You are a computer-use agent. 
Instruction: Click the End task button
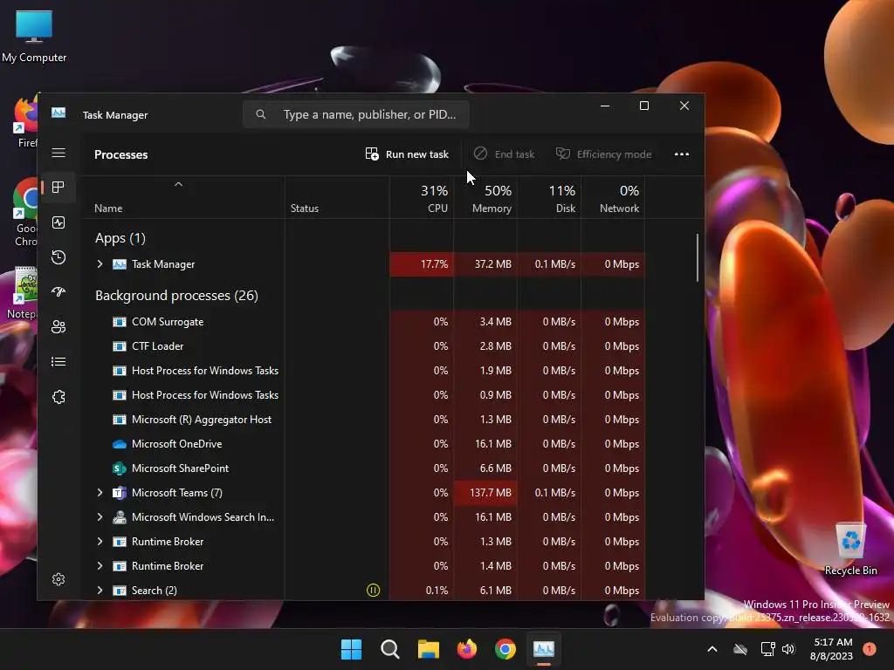[505, 154]
